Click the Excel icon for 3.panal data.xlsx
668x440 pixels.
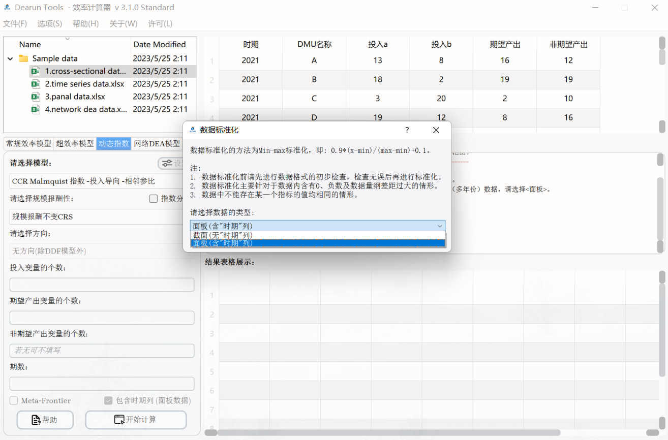35,97
